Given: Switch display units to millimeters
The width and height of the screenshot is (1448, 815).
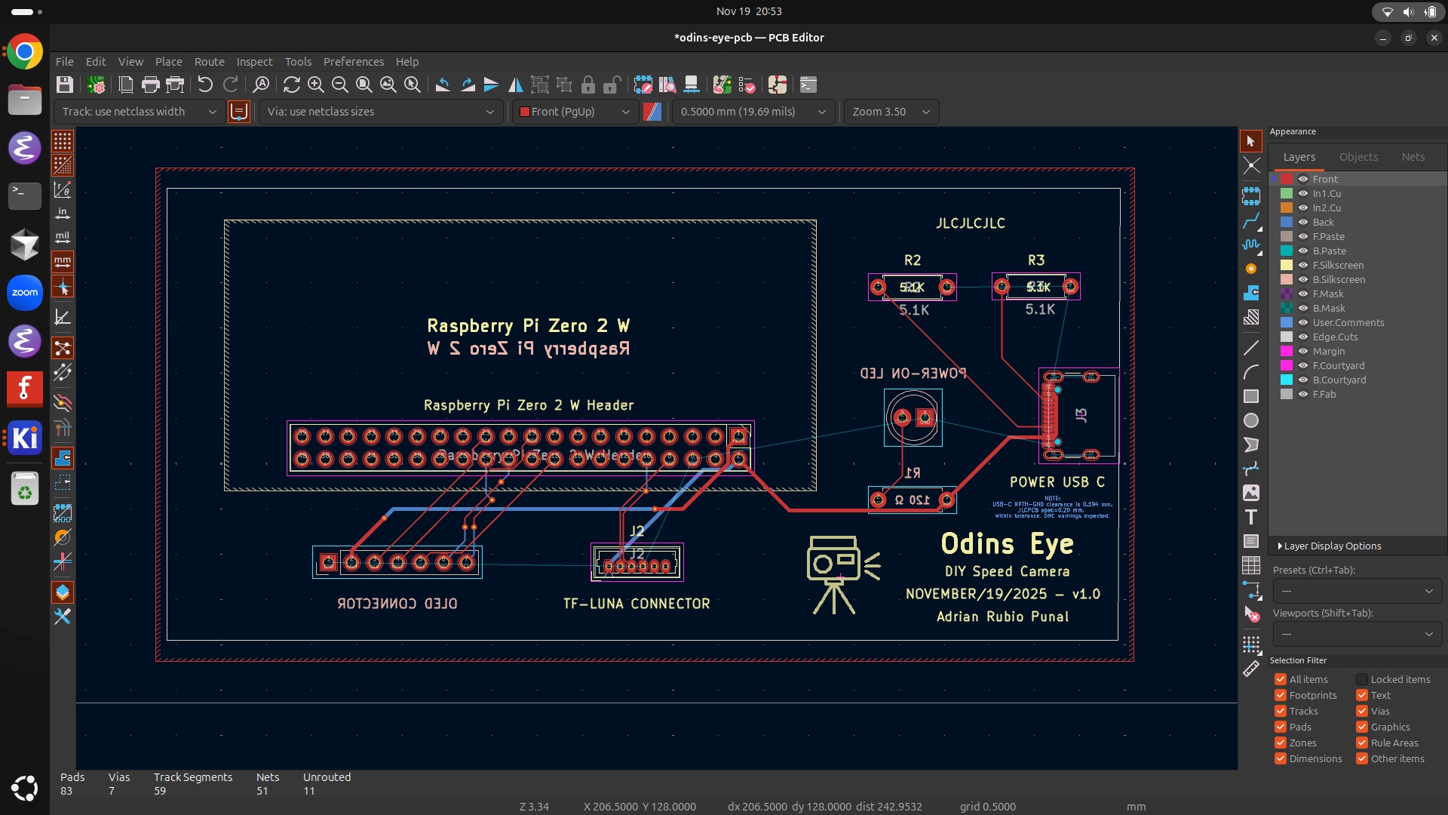Looking at the screenshot, I should pyautogui.click(x=63, y=262).
